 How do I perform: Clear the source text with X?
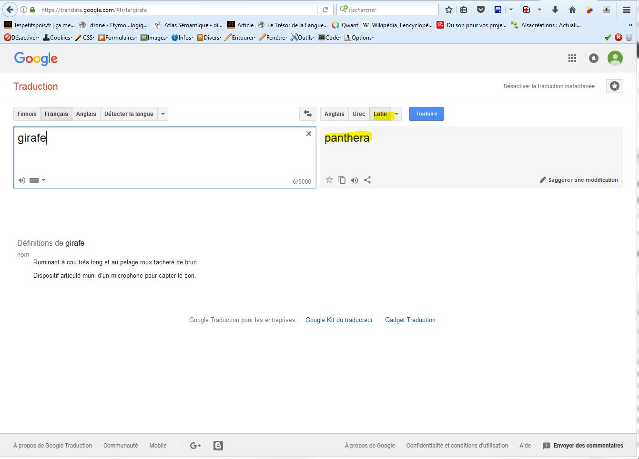tap(309, 134)
